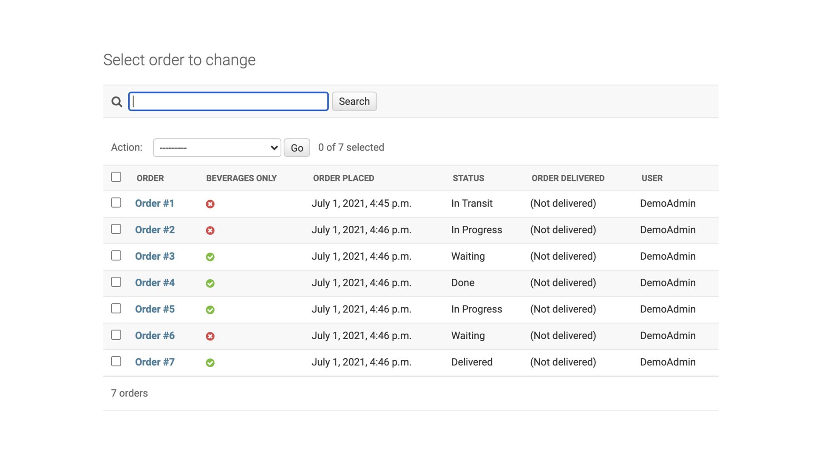816x459 pixels.
Task: Open the Order #5 link
Action: pyautogui.click(x=155, y=309)
